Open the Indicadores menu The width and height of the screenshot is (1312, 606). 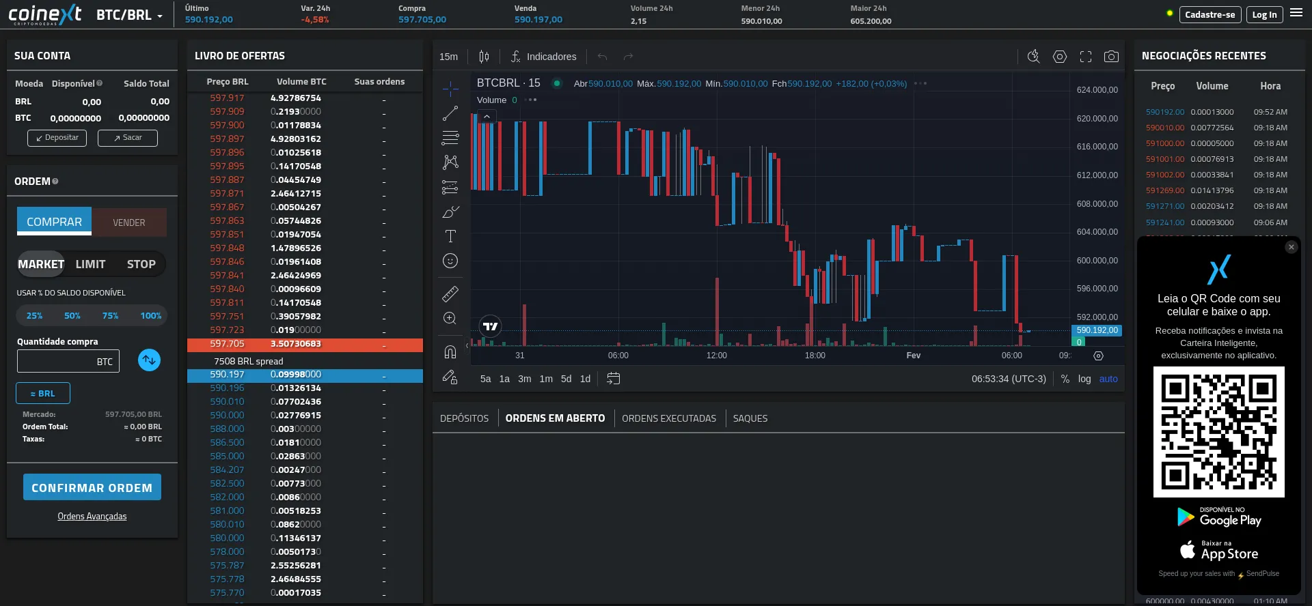[x=543, y=57]
